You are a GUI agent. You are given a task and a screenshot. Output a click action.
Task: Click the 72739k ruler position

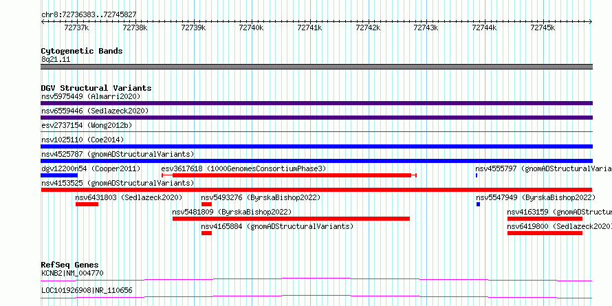coord(194,28)
